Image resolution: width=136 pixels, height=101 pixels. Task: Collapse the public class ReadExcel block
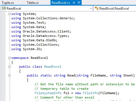click(9, 67)
